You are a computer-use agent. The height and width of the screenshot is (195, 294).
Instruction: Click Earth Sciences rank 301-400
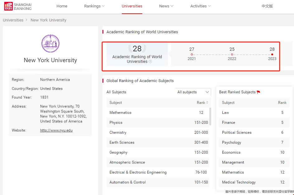click(x=201, y=142)
